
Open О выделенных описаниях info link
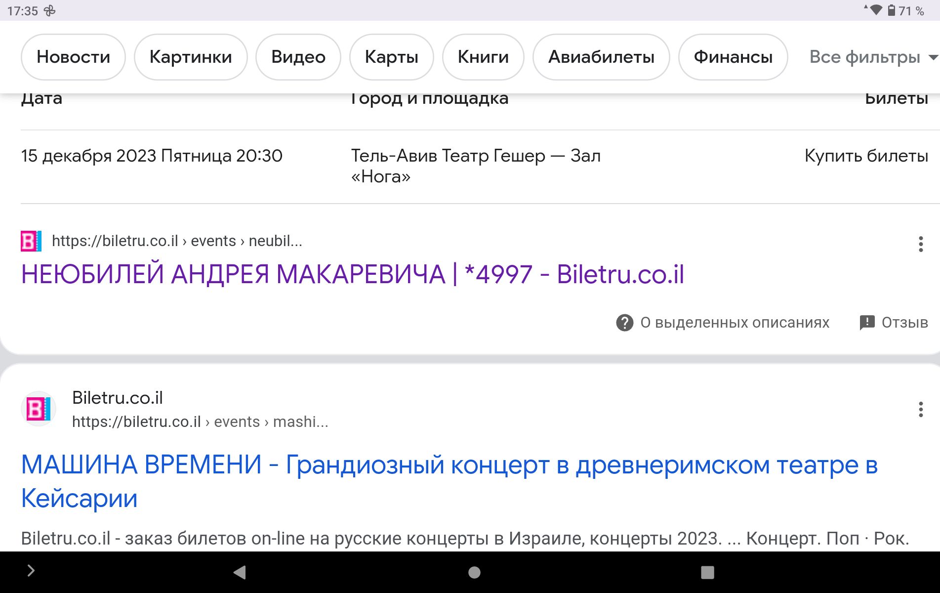735,323
